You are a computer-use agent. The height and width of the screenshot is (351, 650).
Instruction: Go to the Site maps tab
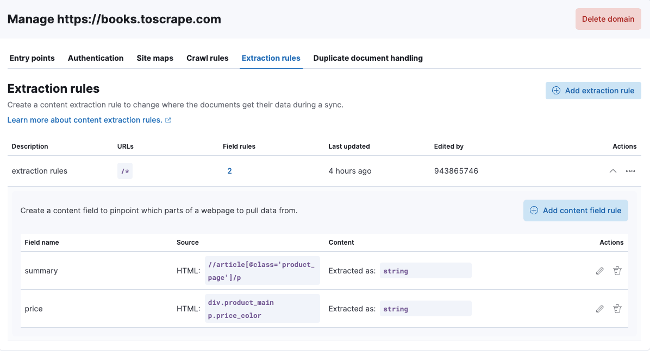[155, 58]
